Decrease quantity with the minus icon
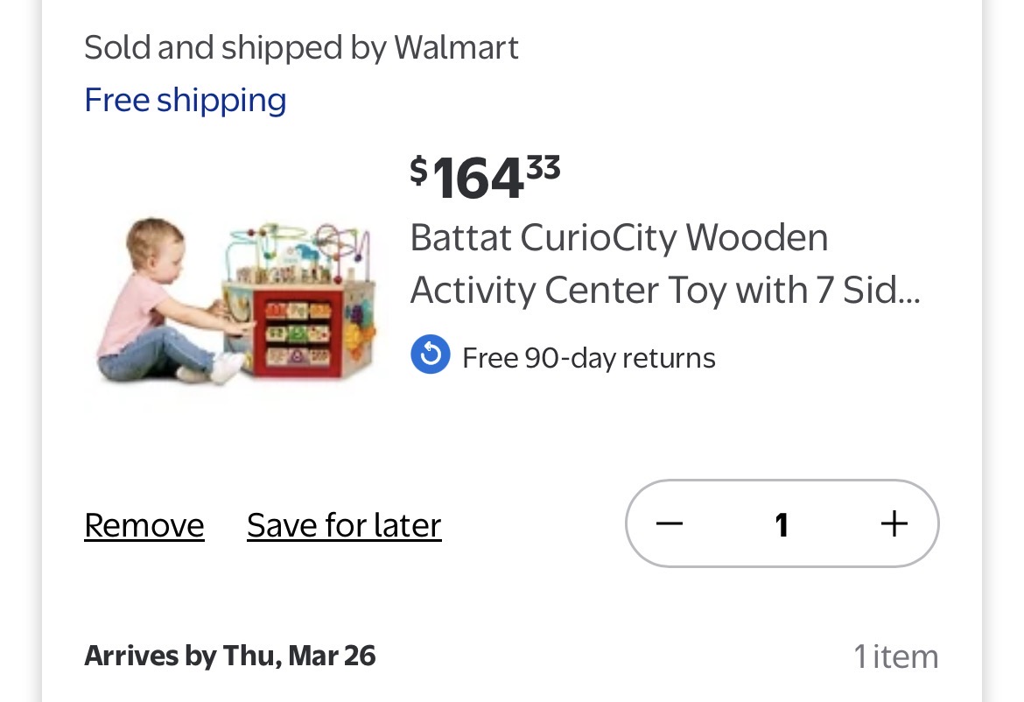Screen dimensions: 1024x702 (x=670, y=523)
